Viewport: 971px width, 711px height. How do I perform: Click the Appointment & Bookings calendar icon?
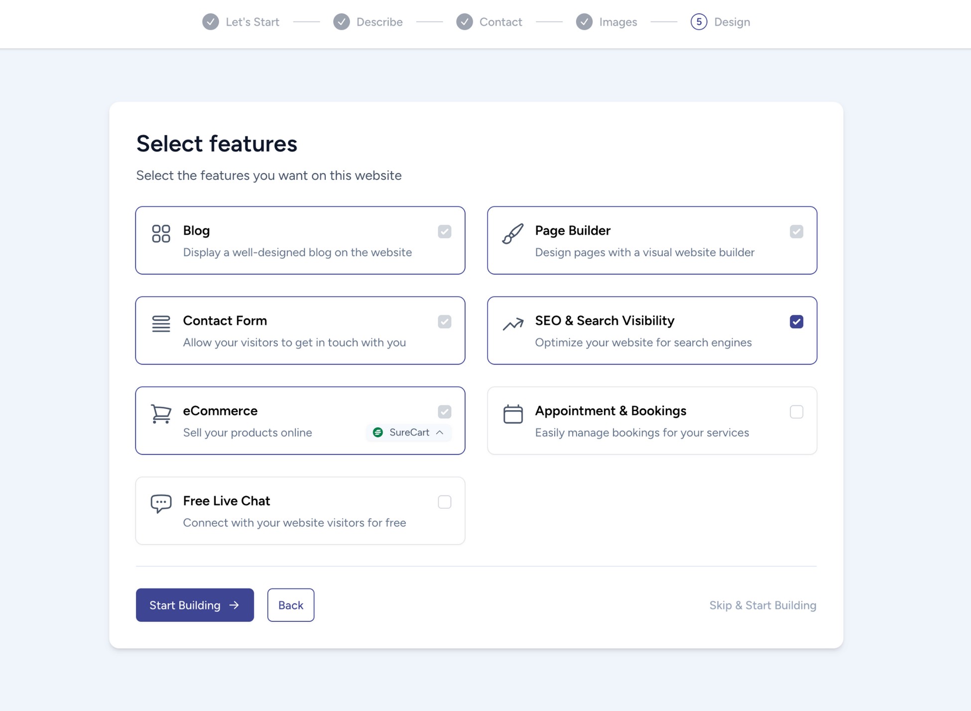click(512, 413)
